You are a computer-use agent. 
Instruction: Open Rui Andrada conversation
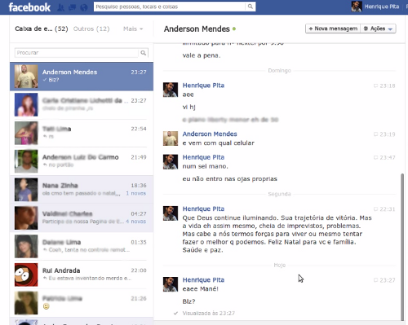point(82,274)
